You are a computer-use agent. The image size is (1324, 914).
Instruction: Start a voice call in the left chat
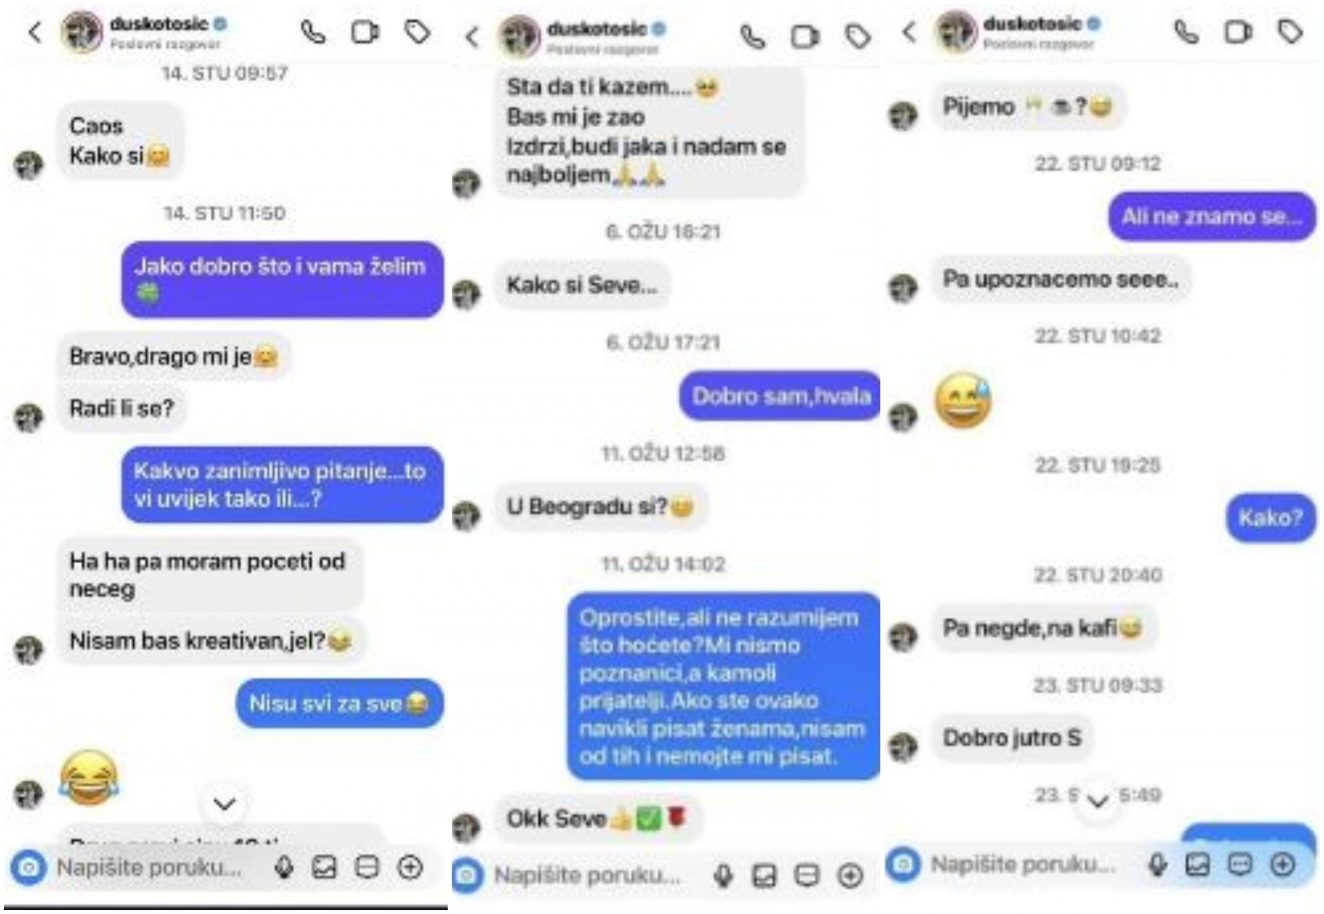click(313, 32)
